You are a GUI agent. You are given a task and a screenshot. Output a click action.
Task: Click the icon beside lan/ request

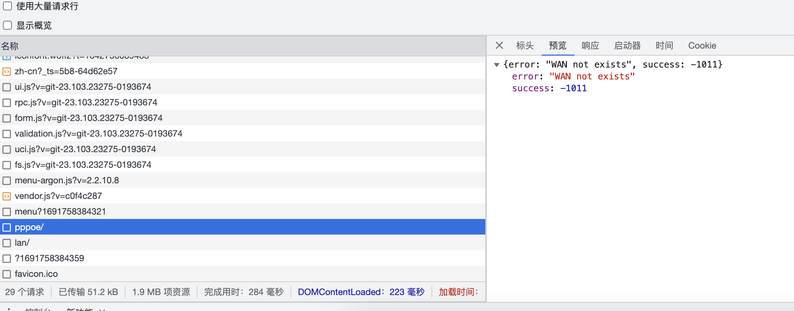(7, 243)
